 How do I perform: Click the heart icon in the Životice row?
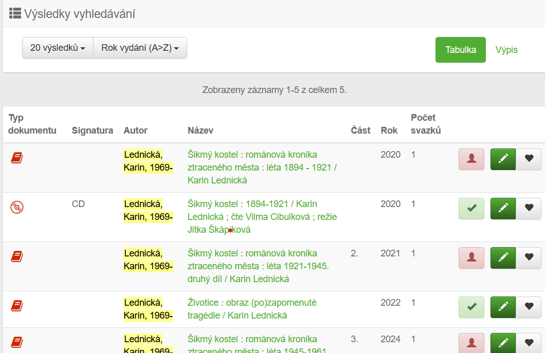coord(529,307)
